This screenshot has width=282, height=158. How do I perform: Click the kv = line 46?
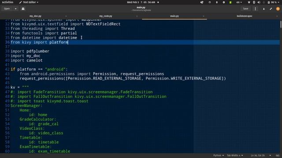[x=19, y=87]
